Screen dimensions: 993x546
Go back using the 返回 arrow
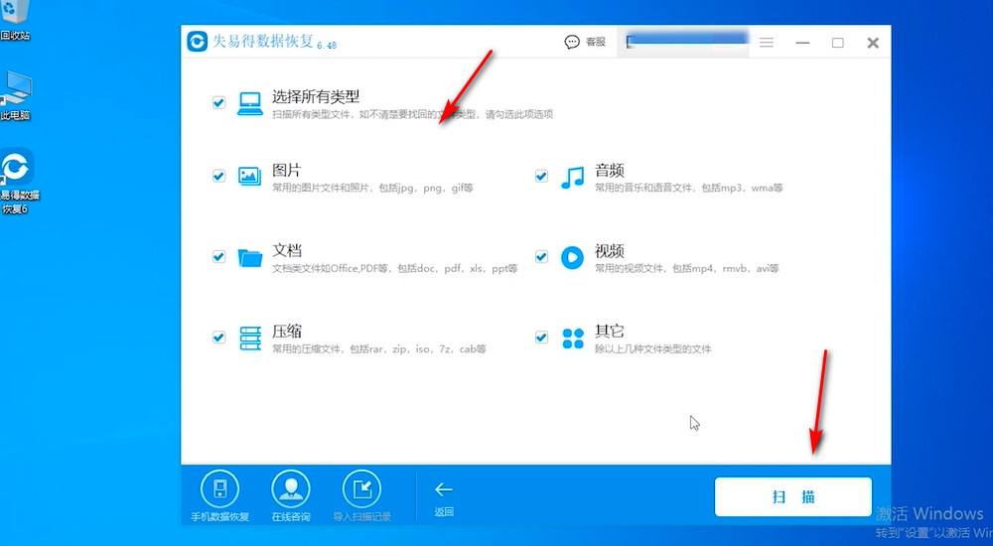coord(443,498)
